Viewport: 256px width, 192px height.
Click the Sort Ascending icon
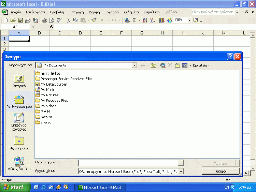point(145,20)
